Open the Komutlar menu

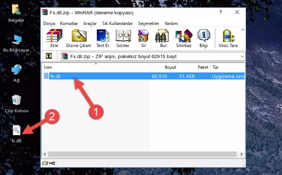point(69,24)
